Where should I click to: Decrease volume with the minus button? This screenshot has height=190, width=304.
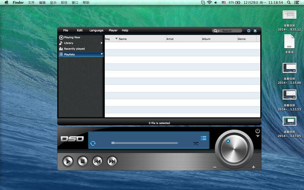pos(215,167)
